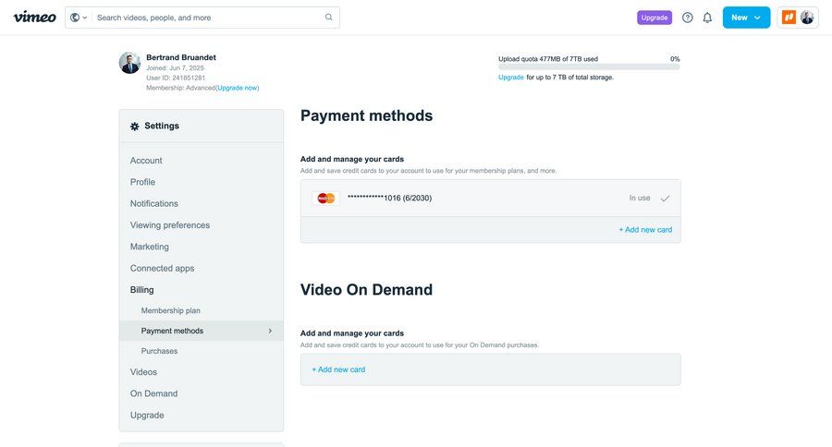
Task: Follow the storage Upgrade link
Action: (511, 78)
